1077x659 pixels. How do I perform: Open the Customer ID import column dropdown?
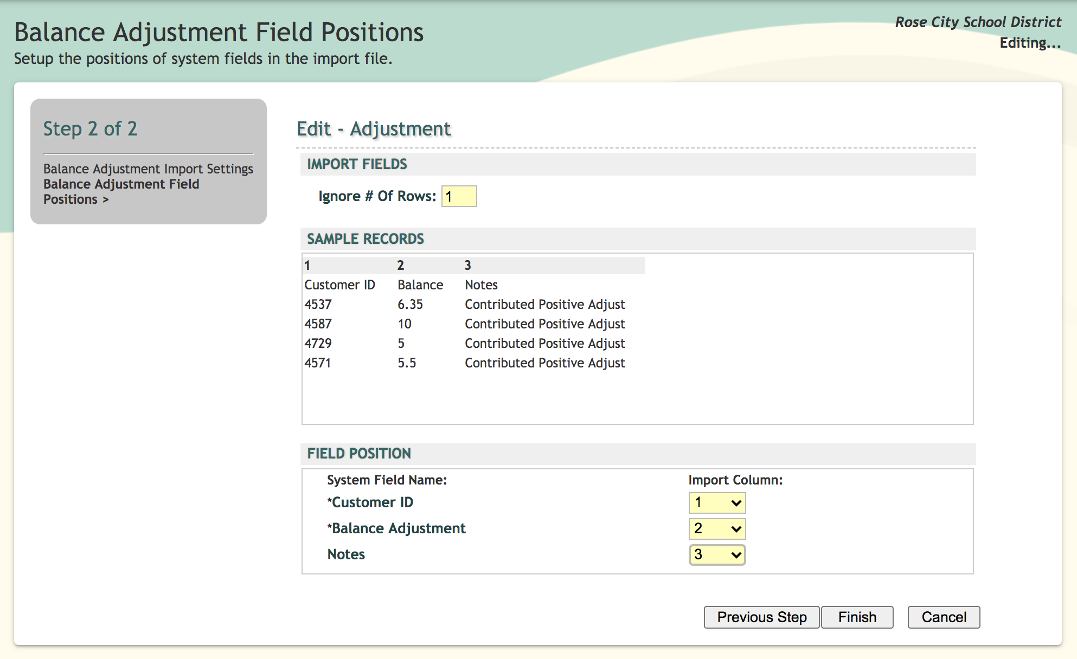(x=717, y=503)
